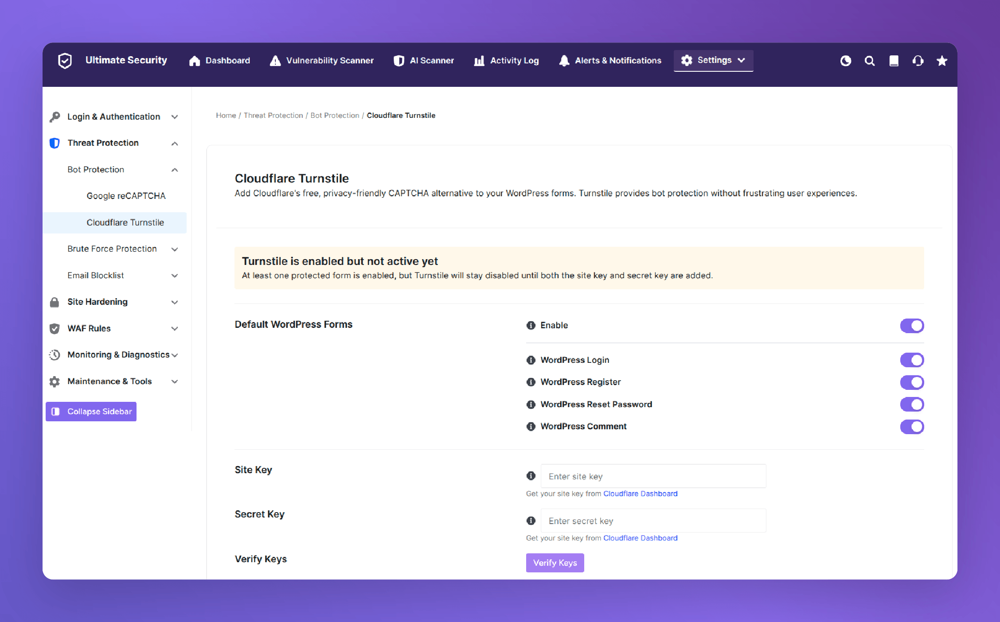This screenshot has width=1000, height=622.
Task: Click the Home breadcrumb link
Action: [x=226, y=115]
